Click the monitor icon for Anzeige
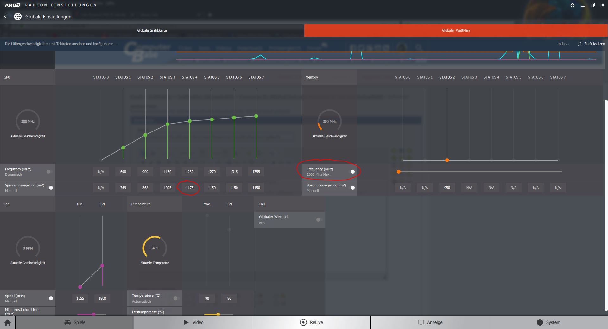The height and width of the screenshot is (329, 608). coord(421,322)
